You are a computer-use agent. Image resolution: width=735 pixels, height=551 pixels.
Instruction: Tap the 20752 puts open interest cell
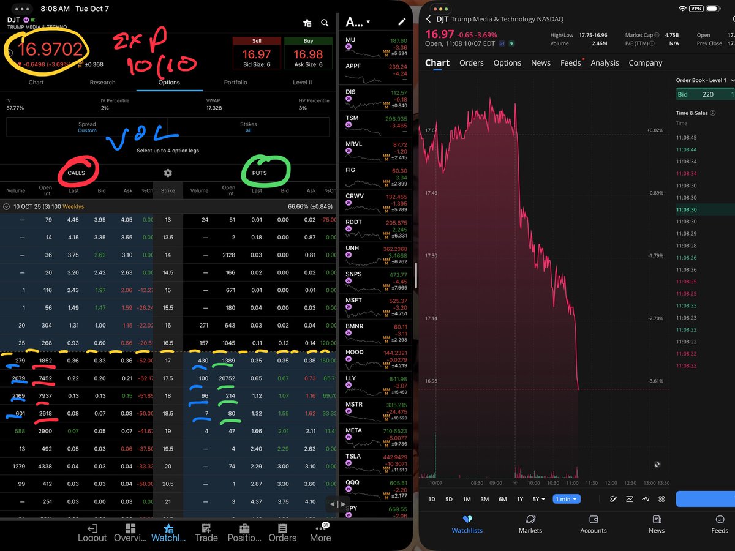point(226,378)
